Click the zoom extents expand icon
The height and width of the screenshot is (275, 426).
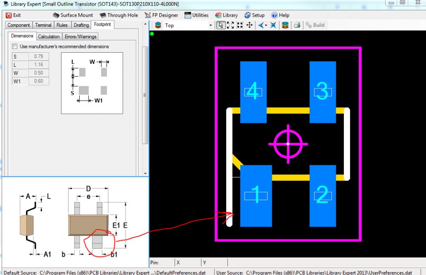point(230,25)
